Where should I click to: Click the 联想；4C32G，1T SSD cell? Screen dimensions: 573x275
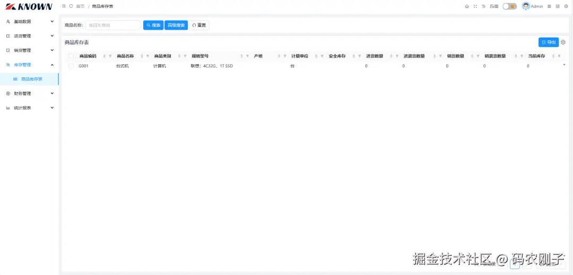212,66
